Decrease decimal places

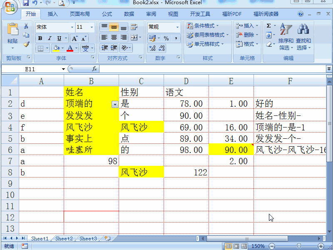(162, 48)
